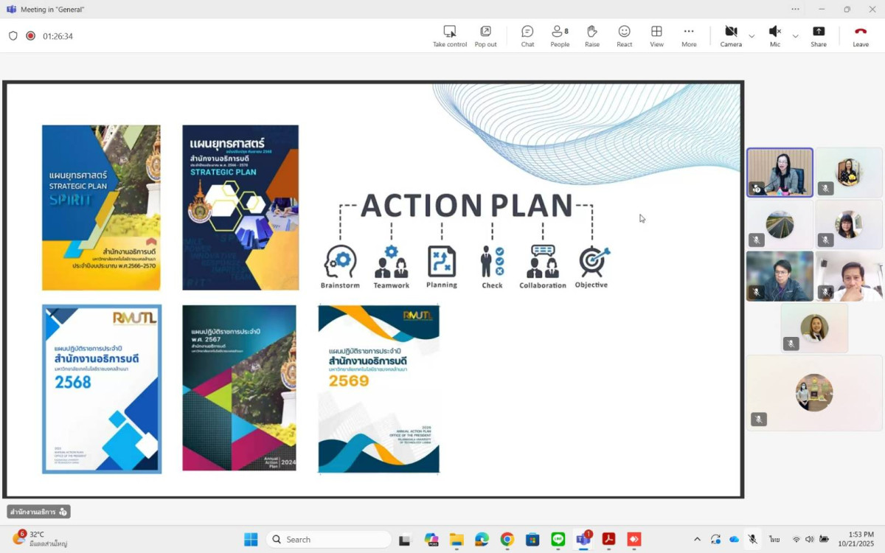
Task: Expand camera options dropdown arrow
Action: click(x=752, y=36)
